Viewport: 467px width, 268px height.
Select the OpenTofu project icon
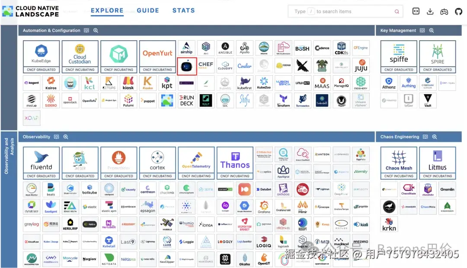coord(90,101)
